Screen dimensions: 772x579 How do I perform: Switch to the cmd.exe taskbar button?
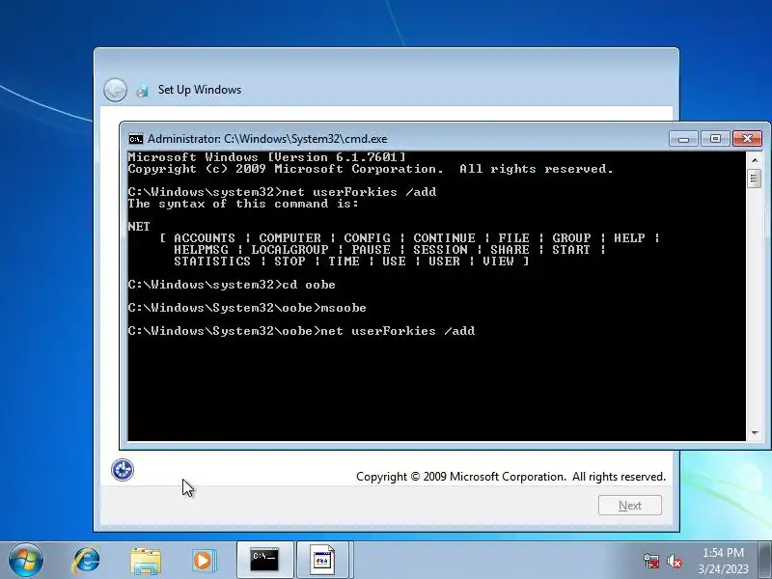coord(264,560)
